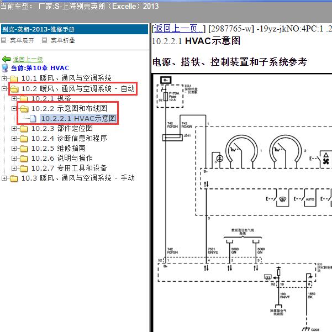Click folder icon of 10.2 自动 section
This screenshot has height=332, width=332.
pos(14,89)
